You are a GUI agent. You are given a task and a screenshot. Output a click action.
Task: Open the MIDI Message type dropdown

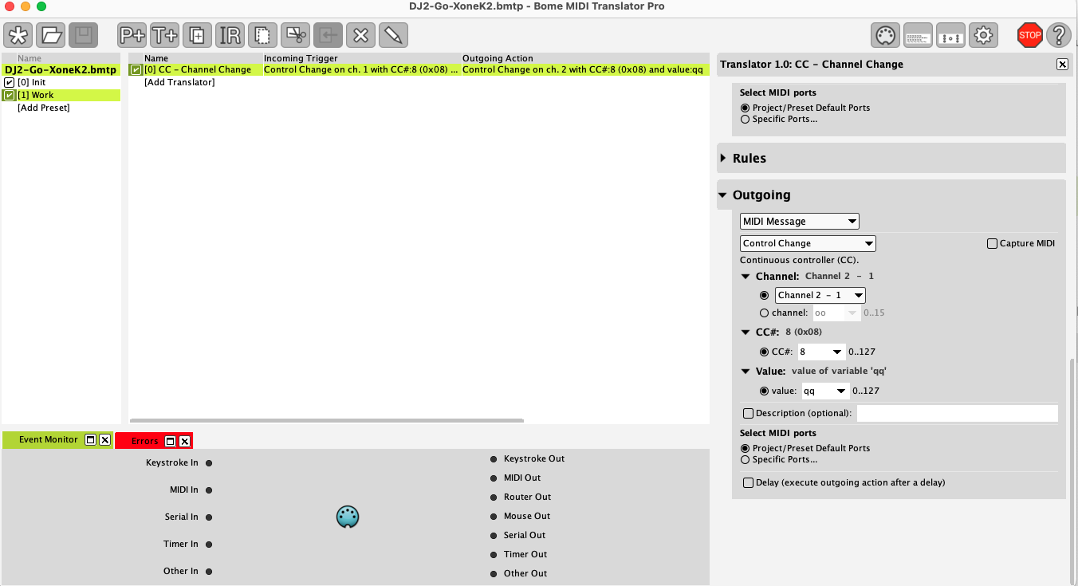point(800,221)
